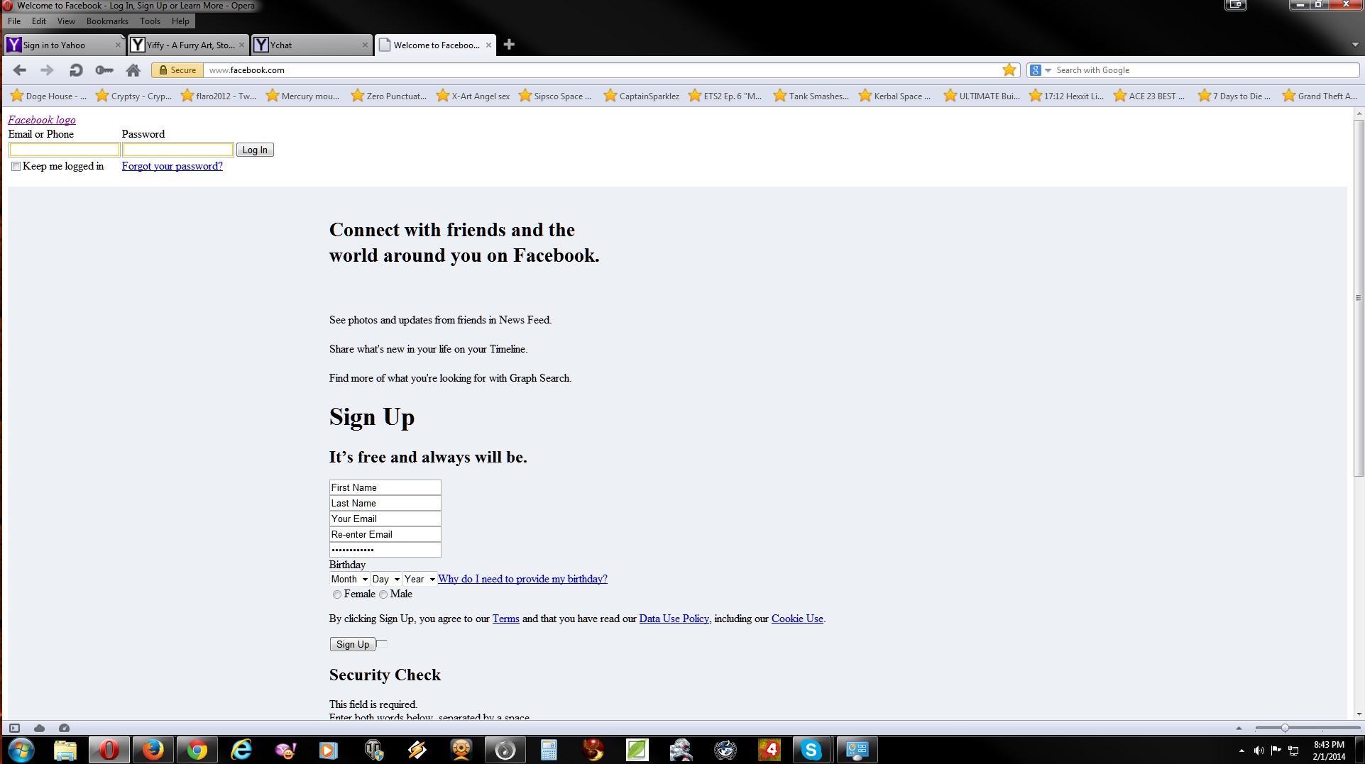Go back with the browser back arrow
1365x764 pixels.
20,70
